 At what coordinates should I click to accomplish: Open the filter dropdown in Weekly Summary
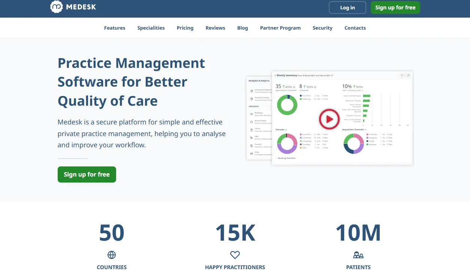pyautogui.click(x=403, y=75)
